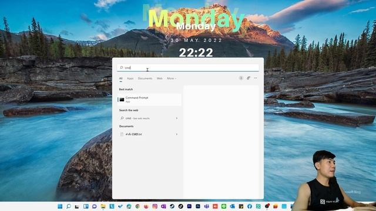Expand the More filter dropdown
Image resolution: width=376 pixels, height=211 pixels.
[172, 79]
